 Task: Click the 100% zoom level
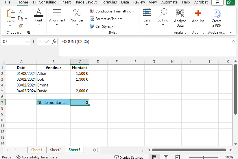pyautogui.click(x=229, y=157)
